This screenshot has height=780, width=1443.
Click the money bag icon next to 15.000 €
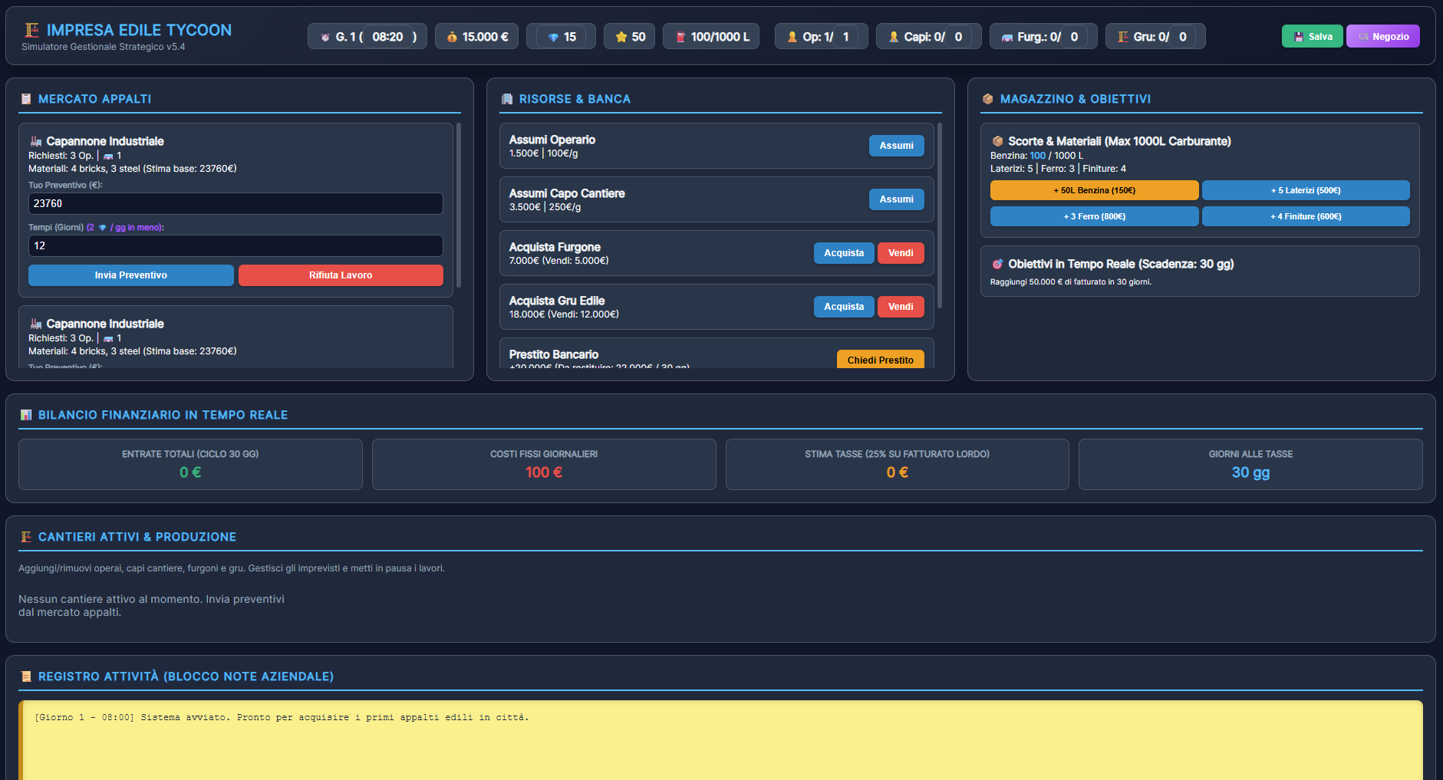click(452, 37)
